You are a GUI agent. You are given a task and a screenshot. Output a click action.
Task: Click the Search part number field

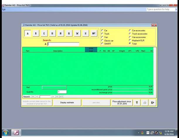63,44
